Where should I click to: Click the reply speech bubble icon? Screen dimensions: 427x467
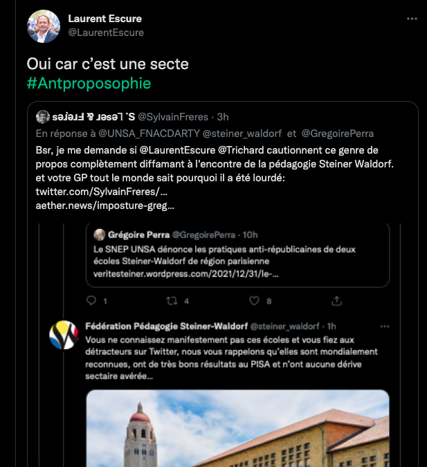pyautogui.click(x=92, y=301)
